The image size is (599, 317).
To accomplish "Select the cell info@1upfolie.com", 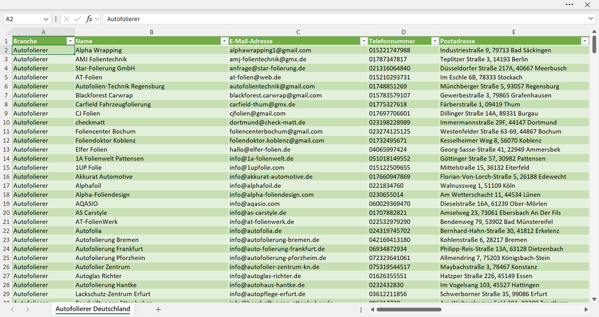I will point(298,168).
